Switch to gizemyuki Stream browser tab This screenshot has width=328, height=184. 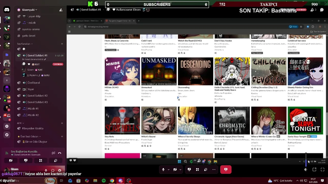87,21
